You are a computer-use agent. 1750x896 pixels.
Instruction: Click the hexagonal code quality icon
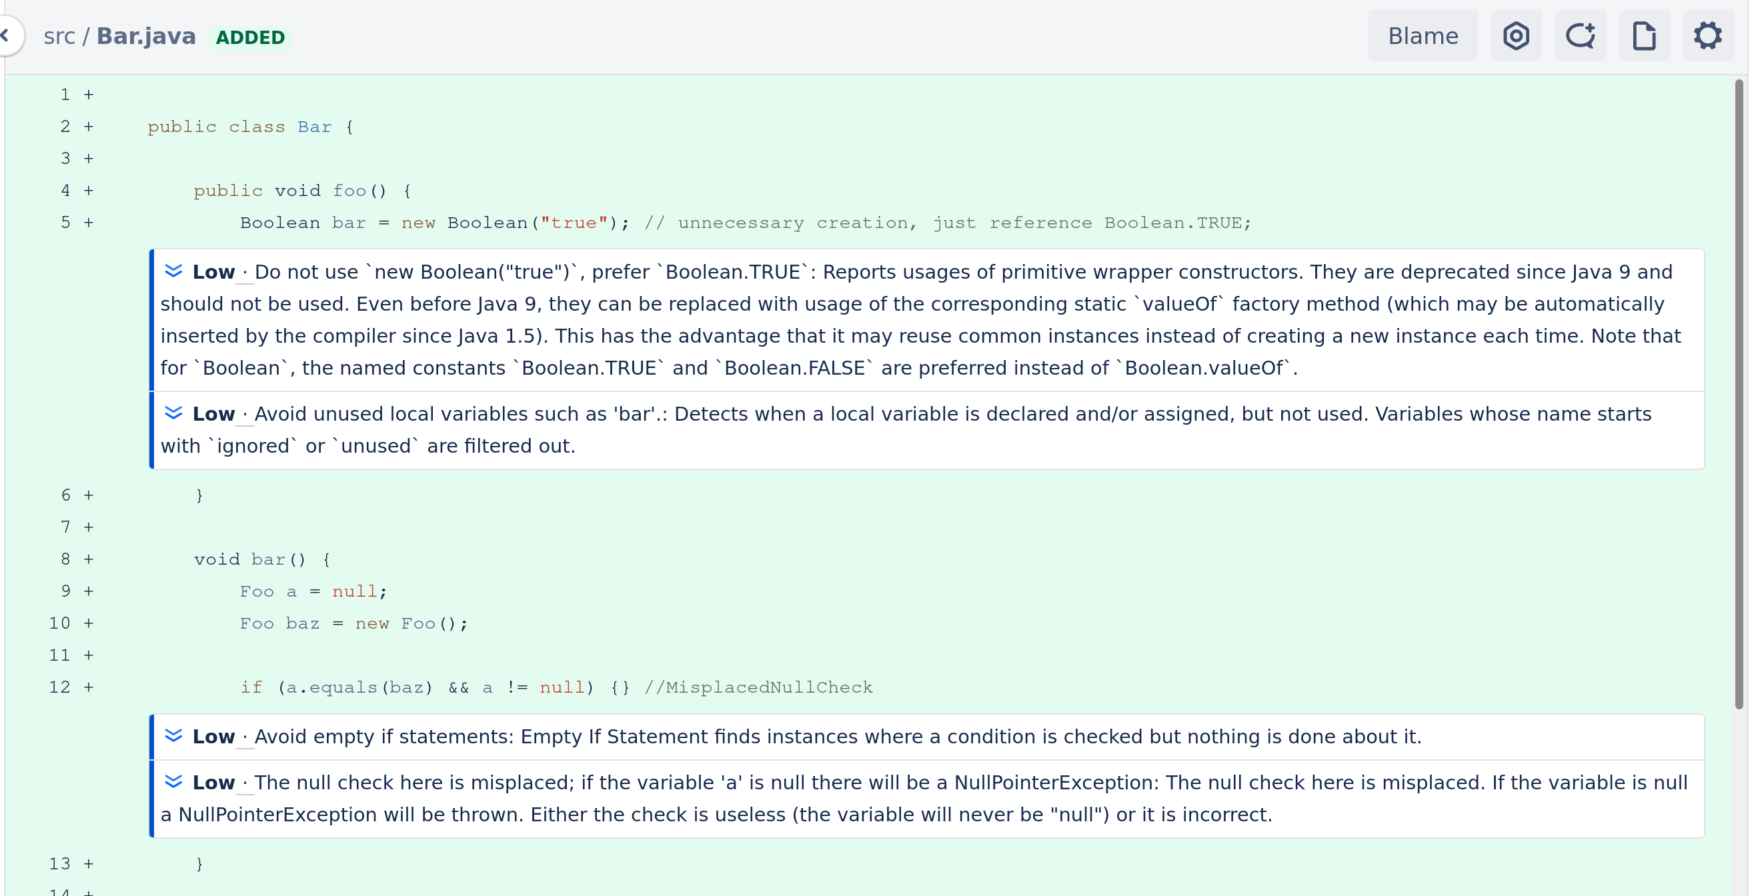tap(1517, 35)
